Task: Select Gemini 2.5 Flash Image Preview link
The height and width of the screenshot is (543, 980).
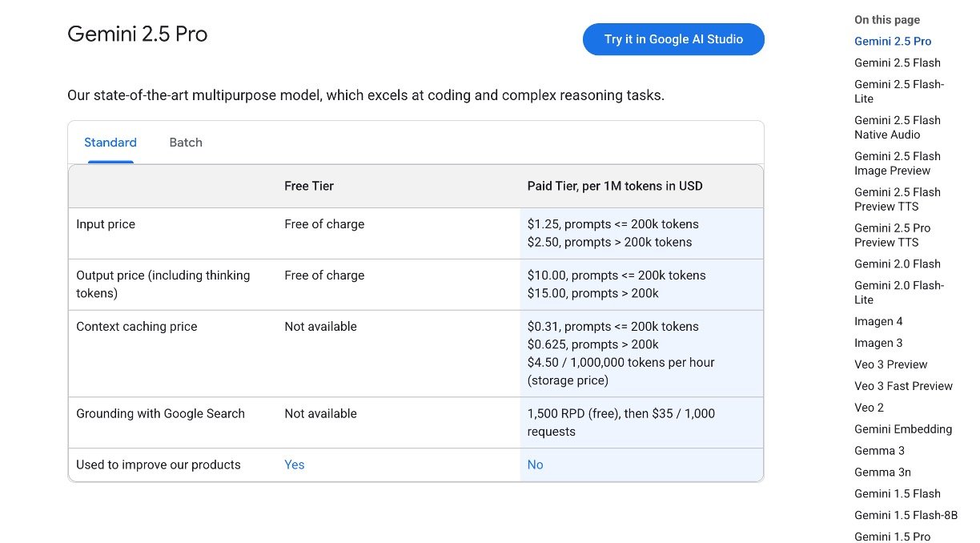Action: pos(898,163)
